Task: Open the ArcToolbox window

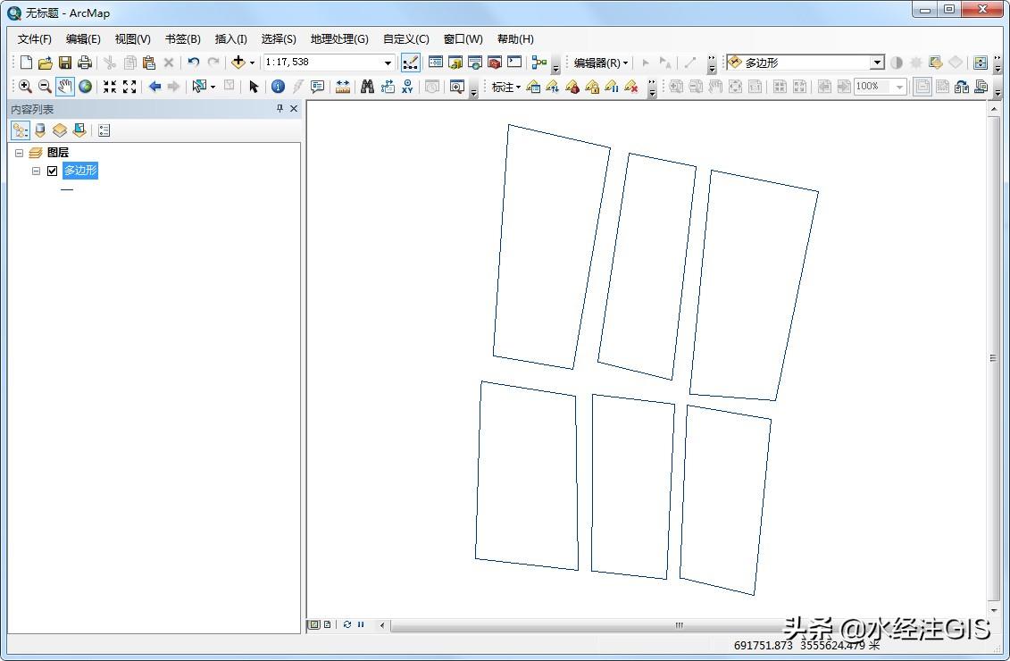Action: (x=495, y=63)
